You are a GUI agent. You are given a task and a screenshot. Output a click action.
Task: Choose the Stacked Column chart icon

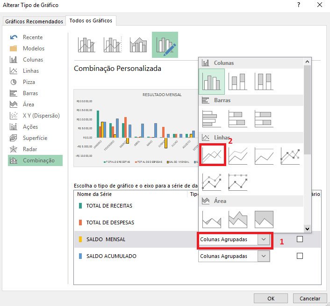(x=238, y=82)
